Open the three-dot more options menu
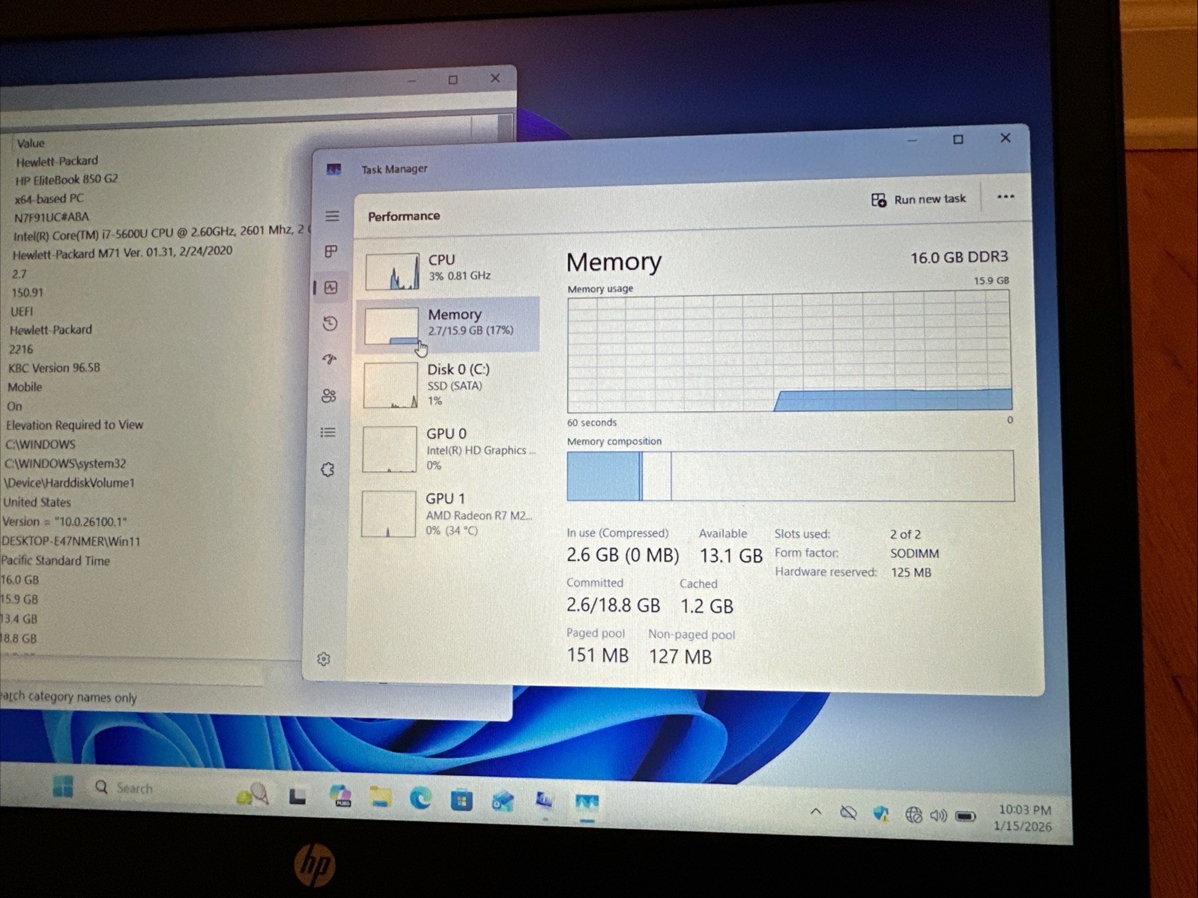Screen dimensions: 1198x898 click(x=1005, y=197)
